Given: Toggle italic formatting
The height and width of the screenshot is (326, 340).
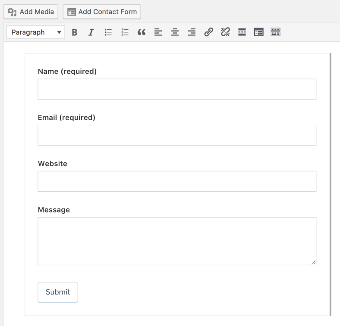Looking at the screenshot, I should coord(91,33).
